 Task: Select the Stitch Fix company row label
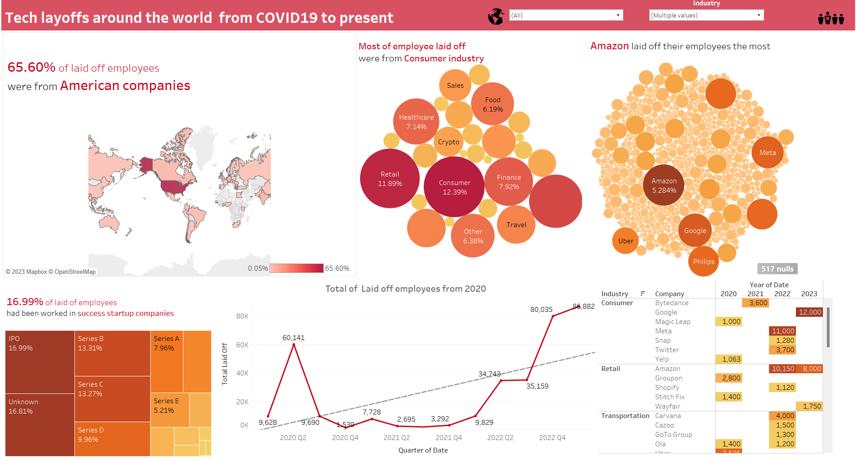[x=669, y=397]
